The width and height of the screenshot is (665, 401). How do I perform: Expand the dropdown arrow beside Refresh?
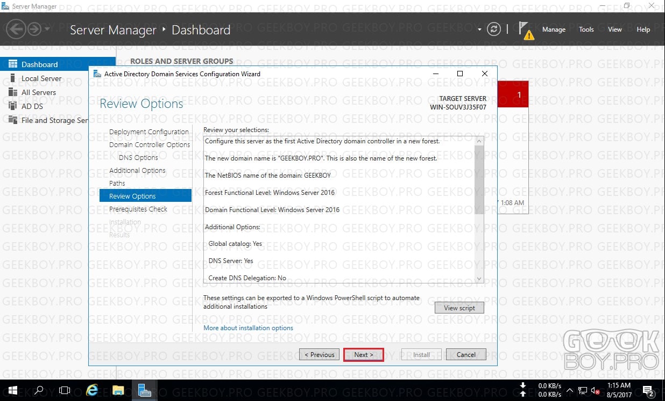479,30
